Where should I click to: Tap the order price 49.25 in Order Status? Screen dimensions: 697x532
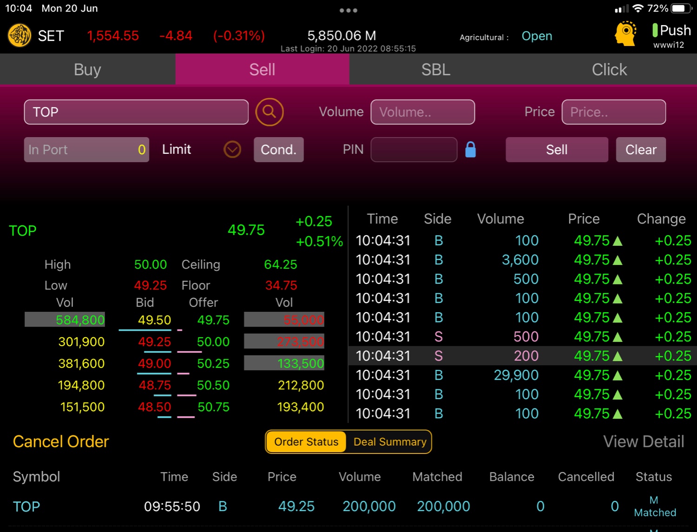[296, 506]
